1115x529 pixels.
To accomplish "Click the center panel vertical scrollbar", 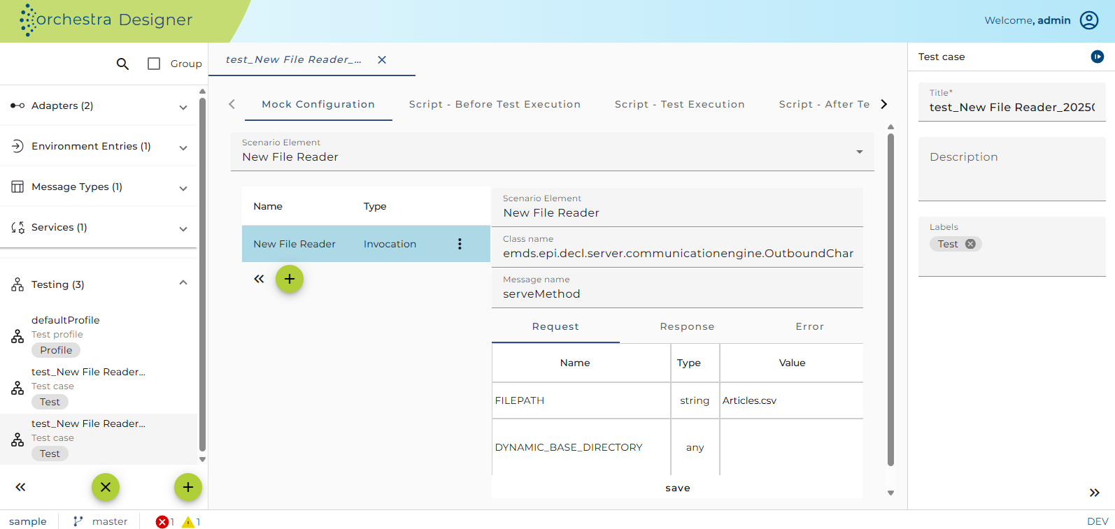I will 890,300.
